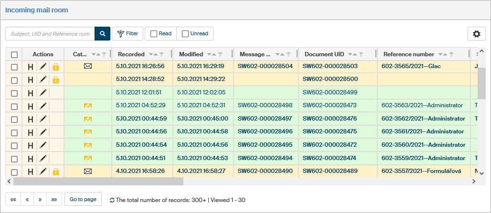Click the pencil edit icon for SW602-000028499
491x213 pixels.
(43, 92)
